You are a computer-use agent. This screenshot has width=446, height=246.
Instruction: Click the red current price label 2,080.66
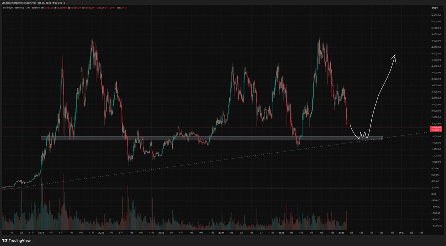tap(435, 129)
